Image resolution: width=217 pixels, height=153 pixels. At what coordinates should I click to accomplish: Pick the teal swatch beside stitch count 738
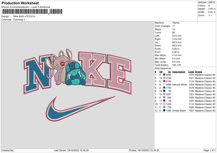point(164,107)
